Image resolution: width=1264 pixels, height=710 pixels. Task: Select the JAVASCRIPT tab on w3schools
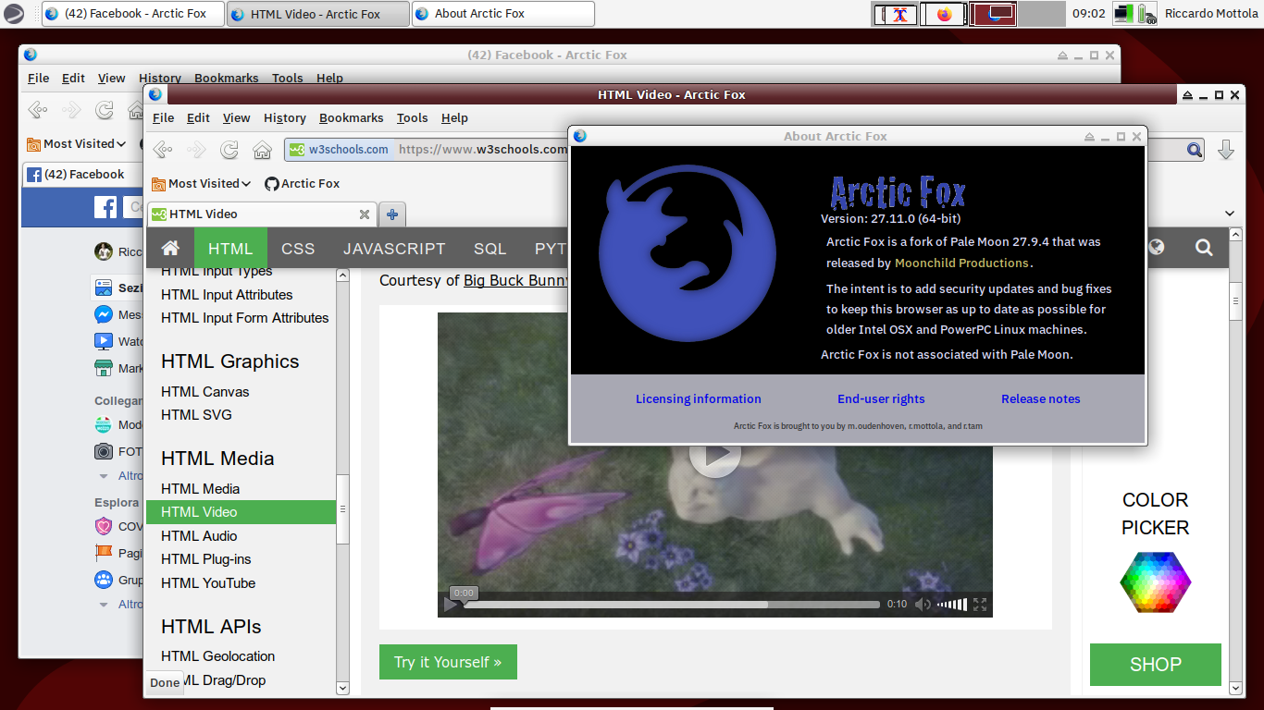[x=394, y=248]
